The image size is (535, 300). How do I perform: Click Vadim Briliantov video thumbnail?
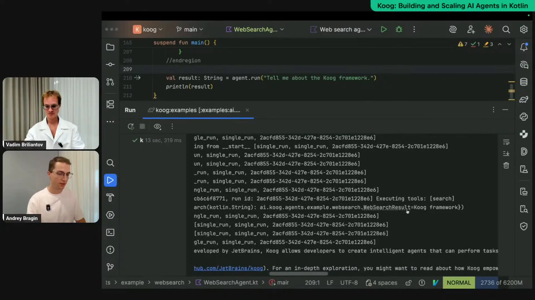[x=51, y=113]
